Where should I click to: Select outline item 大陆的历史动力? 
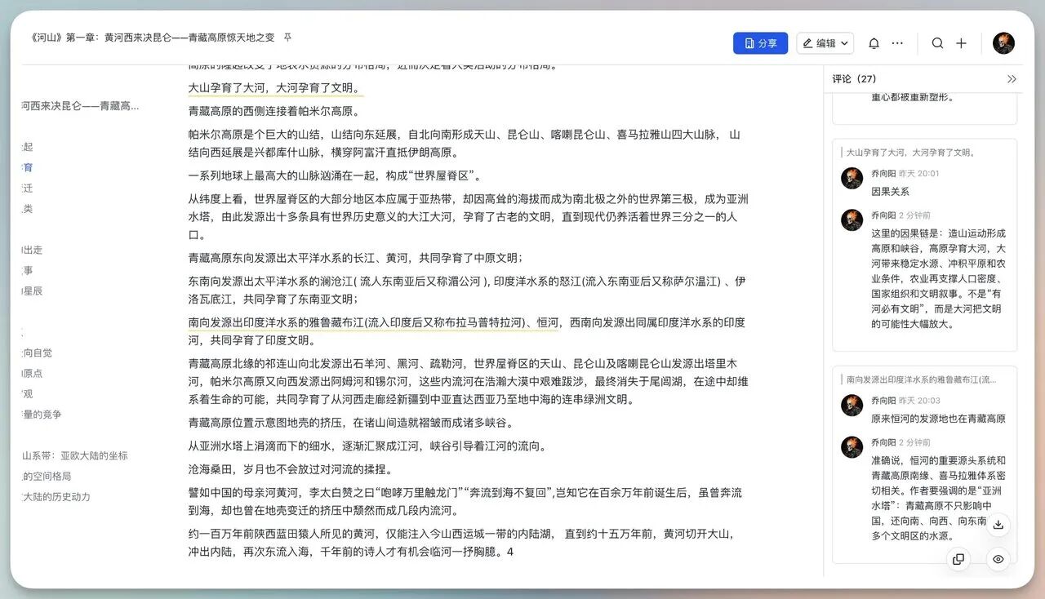[x=56, y=496]
